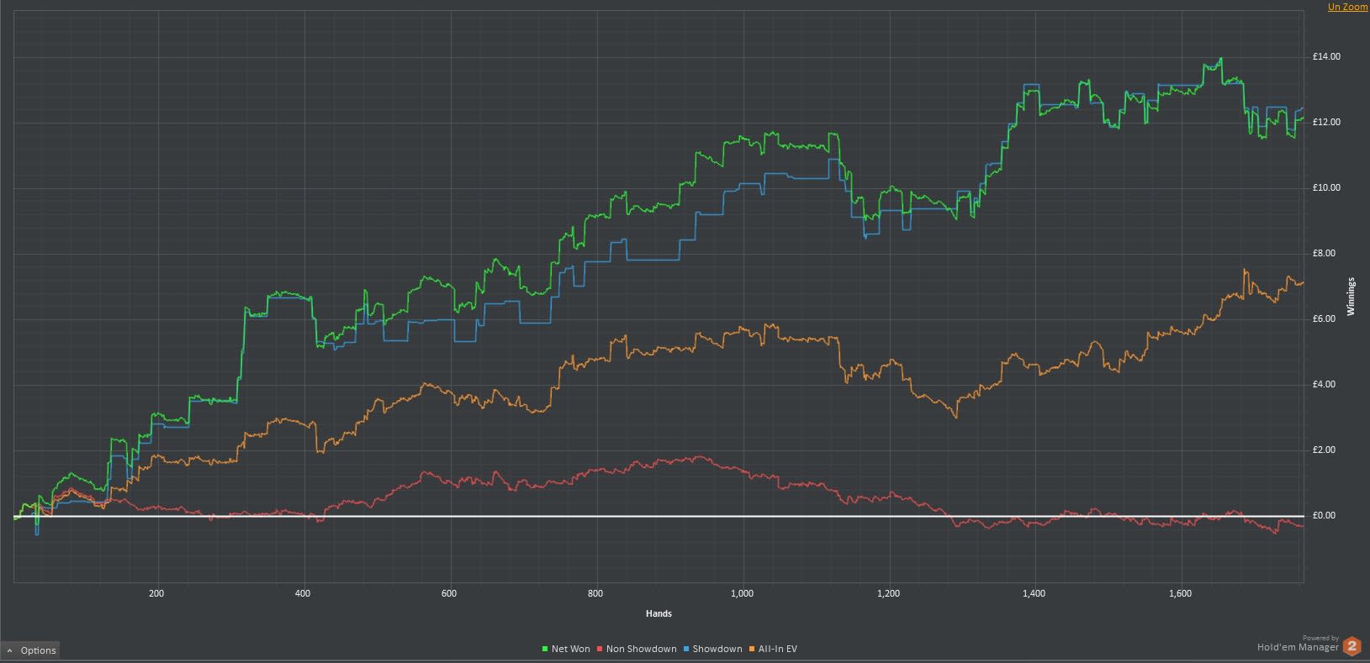Click the Un Zoom link

(x=1347, y=7)
